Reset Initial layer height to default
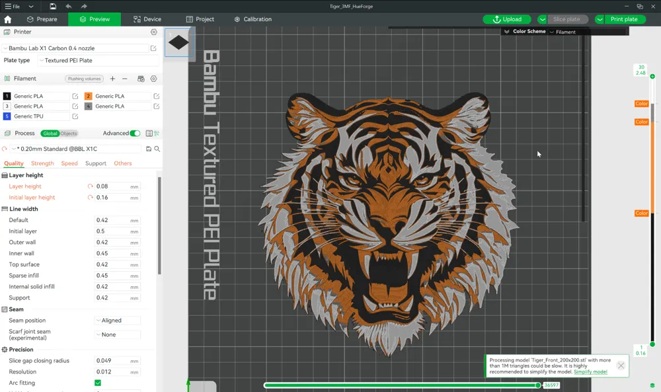 pos(90,197)
